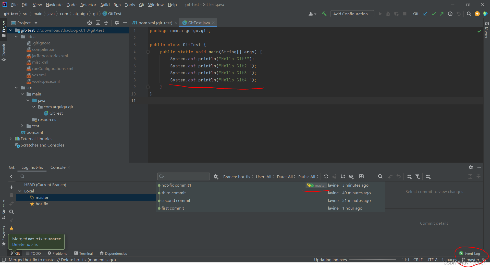Open the Navigate menu
This screenshot has width=490, height=267.
(54, 5)
